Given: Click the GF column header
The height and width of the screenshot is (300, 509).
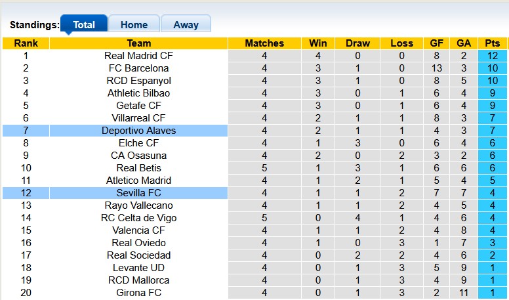Looking at the screenshot, I should pyautogui.click(x=436, y=43).
